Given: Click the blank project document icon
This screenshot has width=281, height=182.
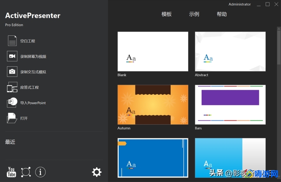Looking at the screenshot, I should click(12, 41).
